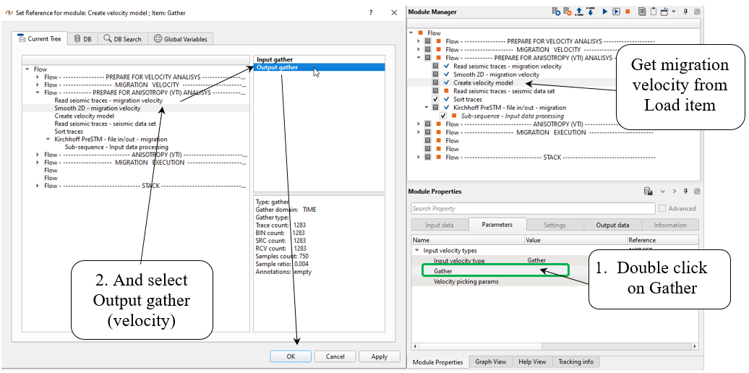Click the move module down arrow icon
Image resolution: width=749 pixels, height=373 pixels.
coord(591,12)
